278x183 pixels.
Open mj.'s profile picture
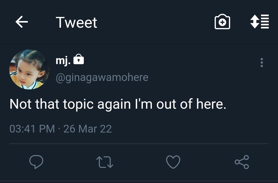pyautogui.click(x=29, y=69)
